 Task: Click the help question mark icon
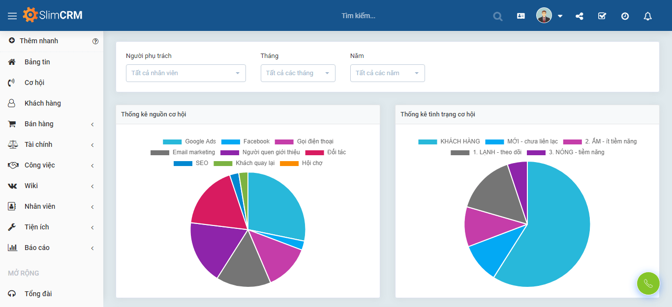[x=95, y=41]
